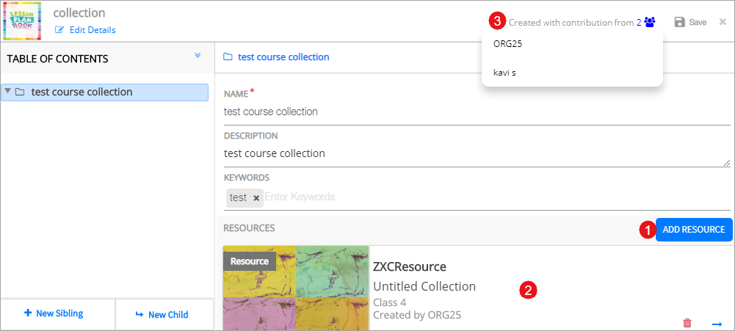Select kavi s from contributors list
The image size is (735, 331).
[505, 73]
